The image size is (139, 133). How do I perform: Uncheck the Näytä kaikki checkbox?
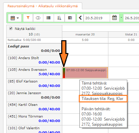click(11, 29)
